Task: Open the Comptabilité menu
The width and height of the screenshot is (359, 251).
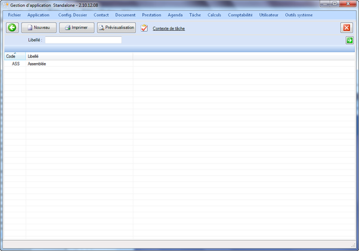Action: [240, 15]
